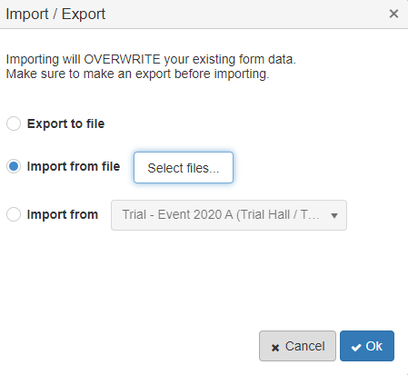The image size is (408, 375).
Task: Click Select files... to browse
Action: [184, 168]
